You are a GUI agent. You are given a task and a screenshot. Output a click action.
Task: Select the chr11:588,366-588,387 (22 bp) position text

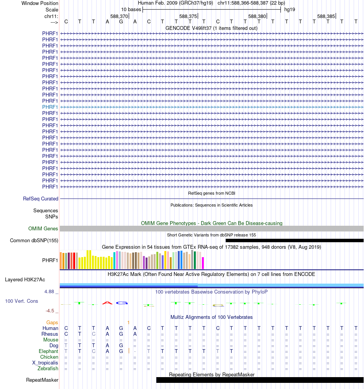click(251, 3)
